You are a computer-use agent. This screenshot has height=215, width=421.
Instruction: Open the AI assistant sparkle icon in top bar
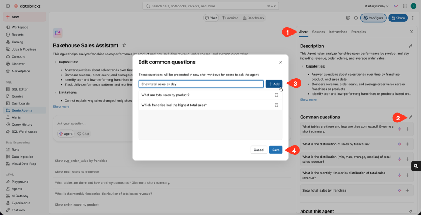[396, 6]
